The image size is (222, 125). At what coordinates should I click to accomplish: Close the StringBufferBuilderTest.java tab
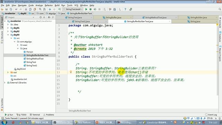click(x=170, y=22)
